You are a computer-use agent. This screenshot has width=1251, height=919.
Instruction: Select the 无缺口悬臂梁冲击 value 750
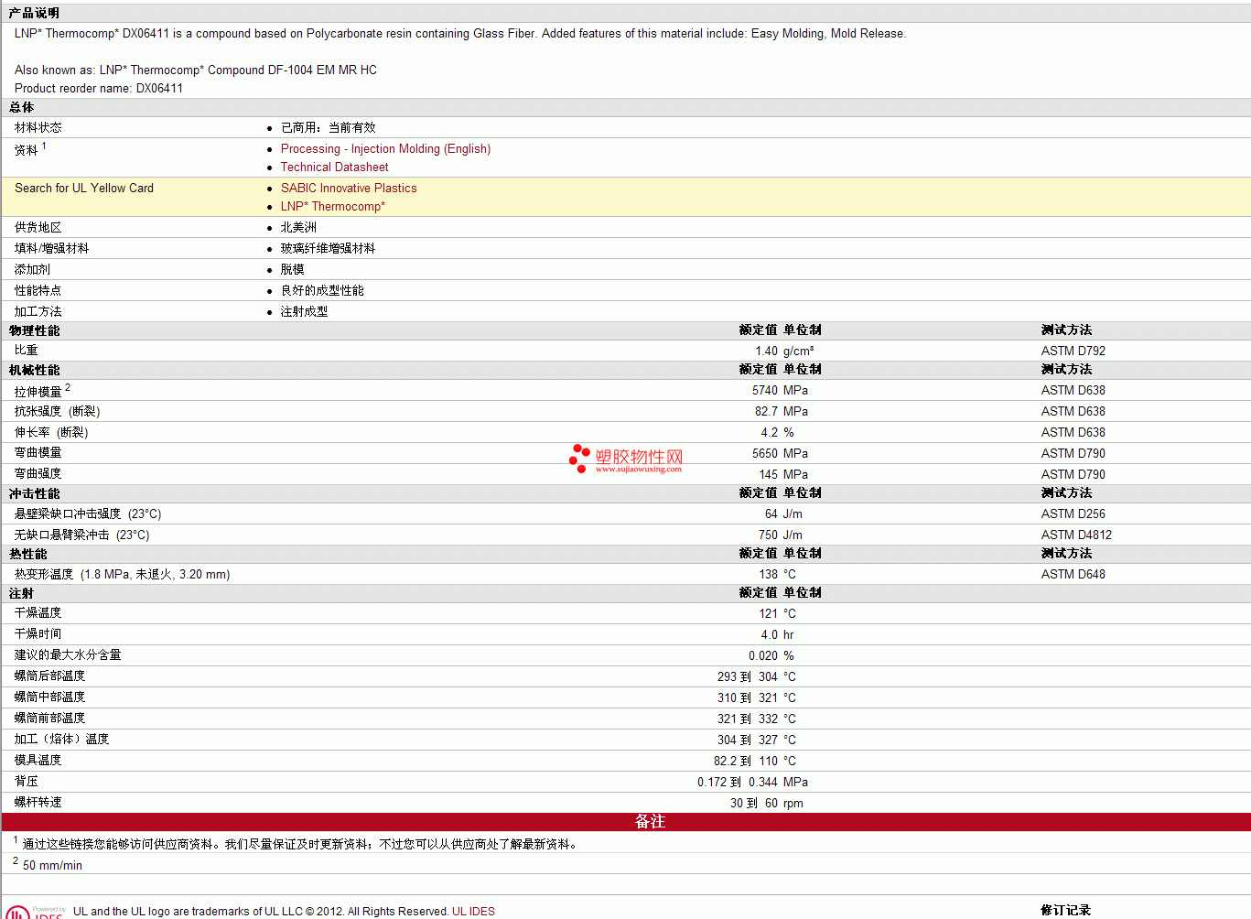pyautogui.click(x=769, y=535)
